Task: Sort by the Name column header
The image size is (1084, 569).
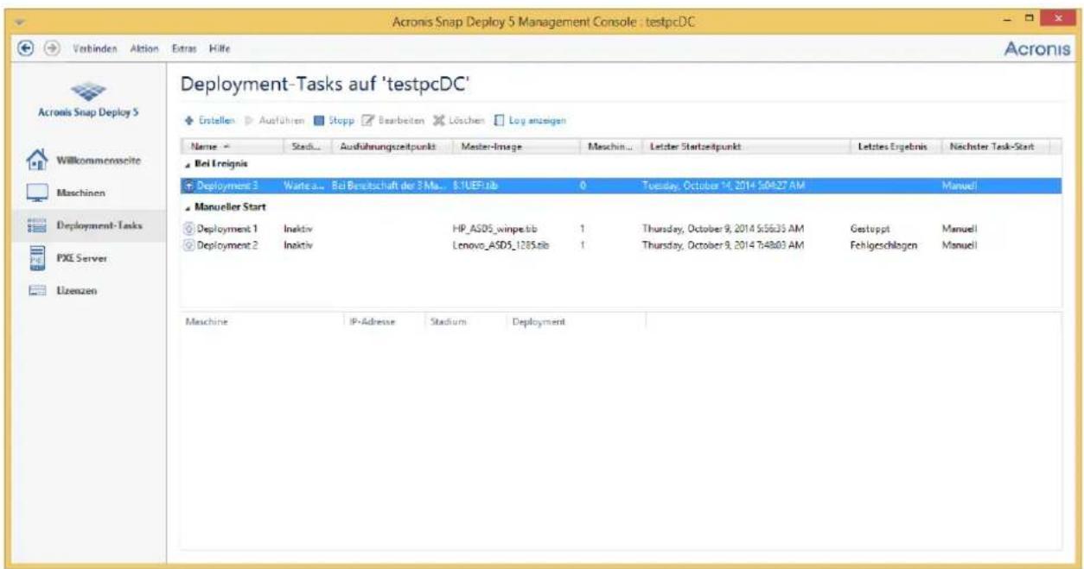Action: click(x=233, y=147)
